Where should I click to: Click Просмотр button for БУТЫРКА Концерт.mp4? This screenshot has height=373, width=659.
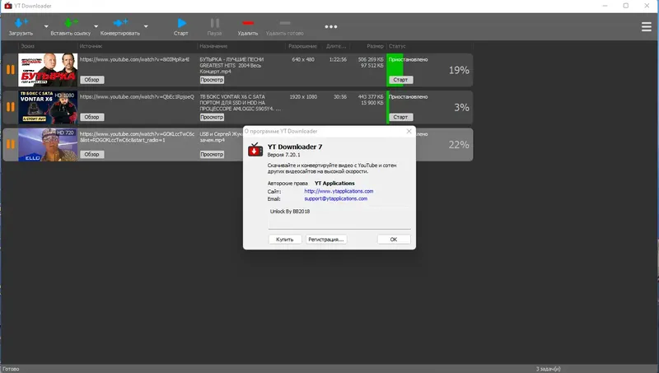[x=212, y=80]
